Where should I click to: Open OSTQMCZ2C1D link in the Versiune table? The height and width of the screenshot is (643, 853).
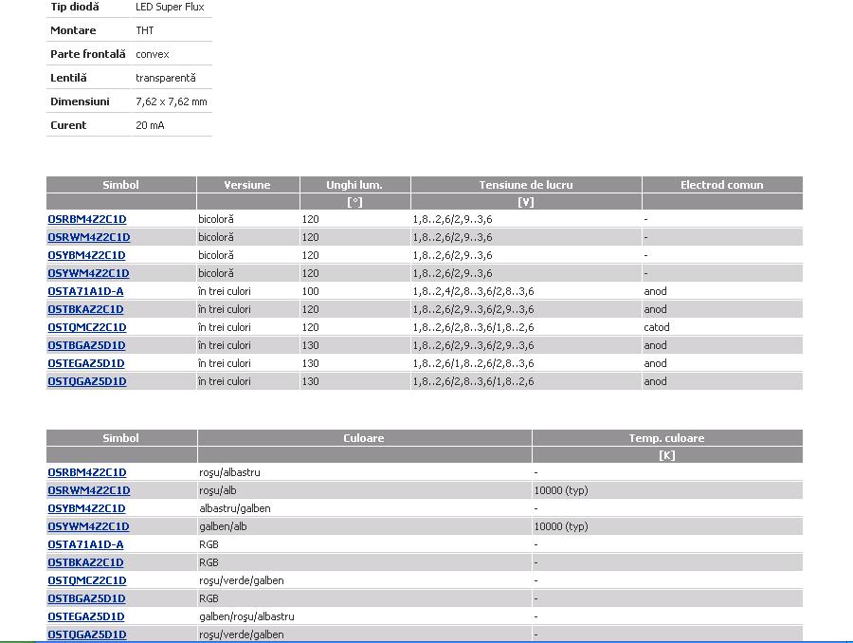click(x=87, y=327)
